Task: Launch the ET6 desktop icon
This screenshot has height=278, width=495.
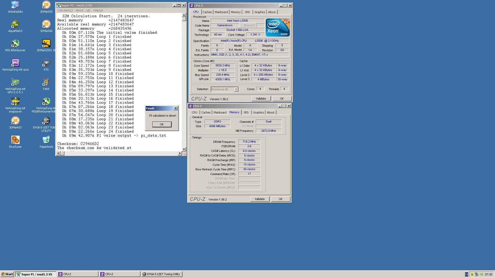Action: pyautogui.click(x=46, y=63)
